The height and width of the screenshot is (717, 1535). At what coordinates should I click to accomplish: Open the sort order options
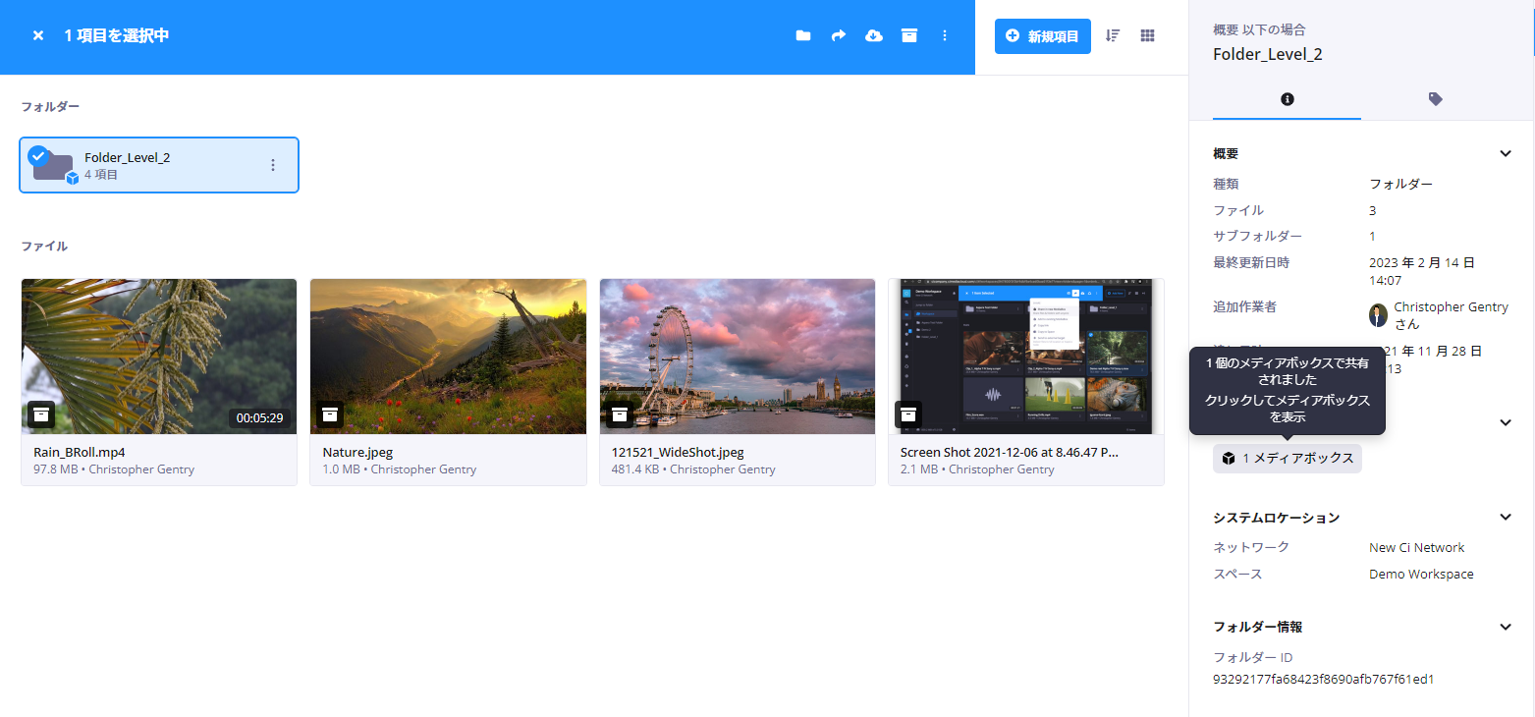point(1113,36)
